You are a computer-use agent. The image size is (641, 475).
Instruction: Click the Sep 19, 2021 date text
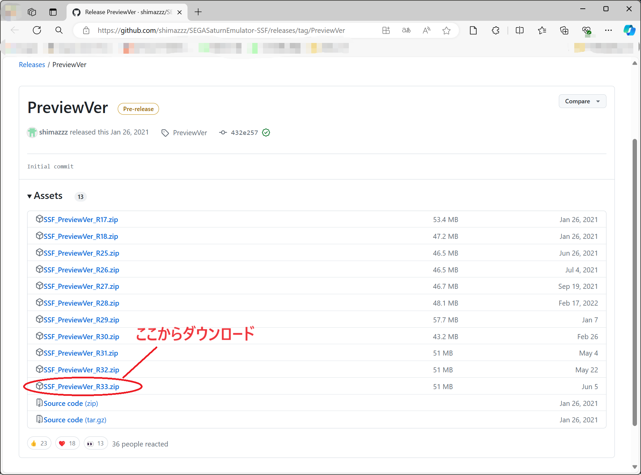click(x=578, y=286)
